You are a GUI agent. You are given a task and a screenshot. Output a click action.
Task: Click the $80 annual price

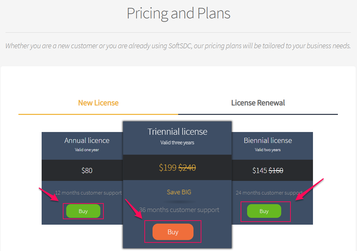(87, 170)
